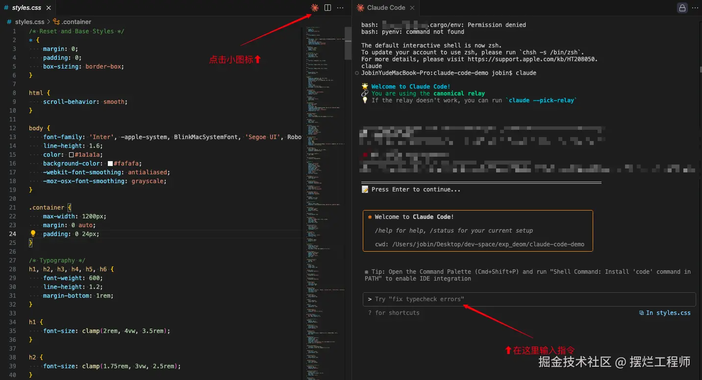Viewport: 702px width, 380px height.
Task: Click the '/help for help, /status' hint line
Action: point(454,231)
